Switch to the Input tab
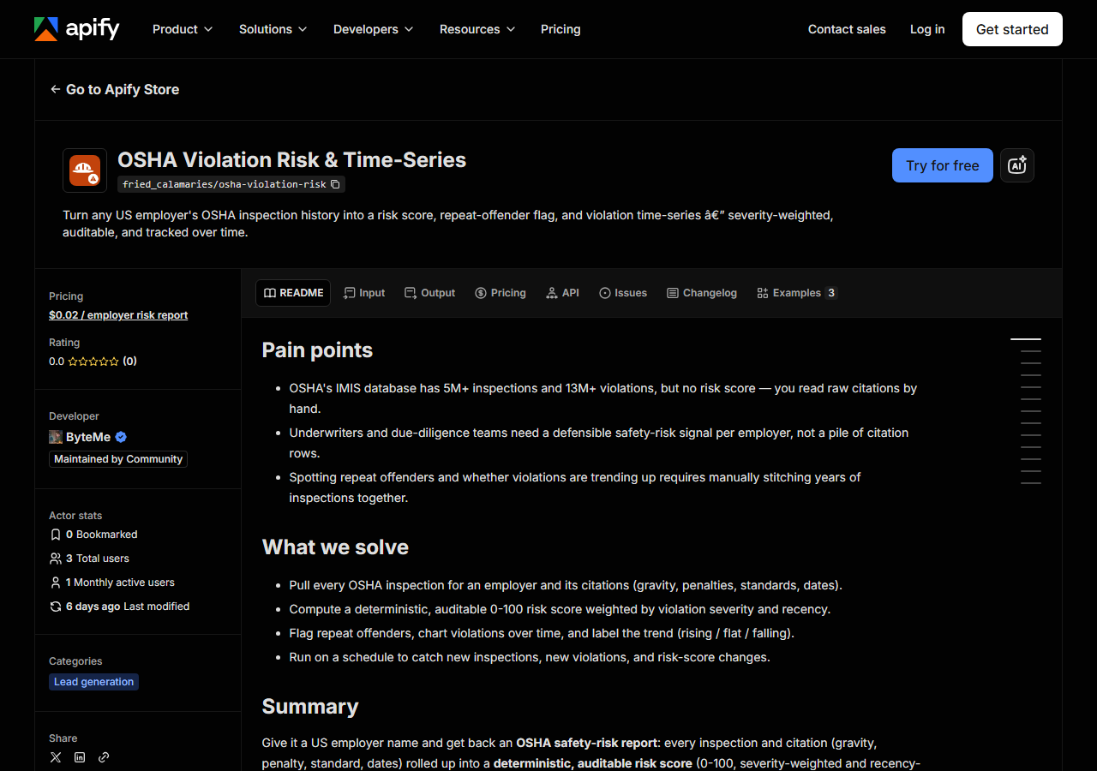Image resolution: width=1097 pixels, height=771 pixels. 364,293
